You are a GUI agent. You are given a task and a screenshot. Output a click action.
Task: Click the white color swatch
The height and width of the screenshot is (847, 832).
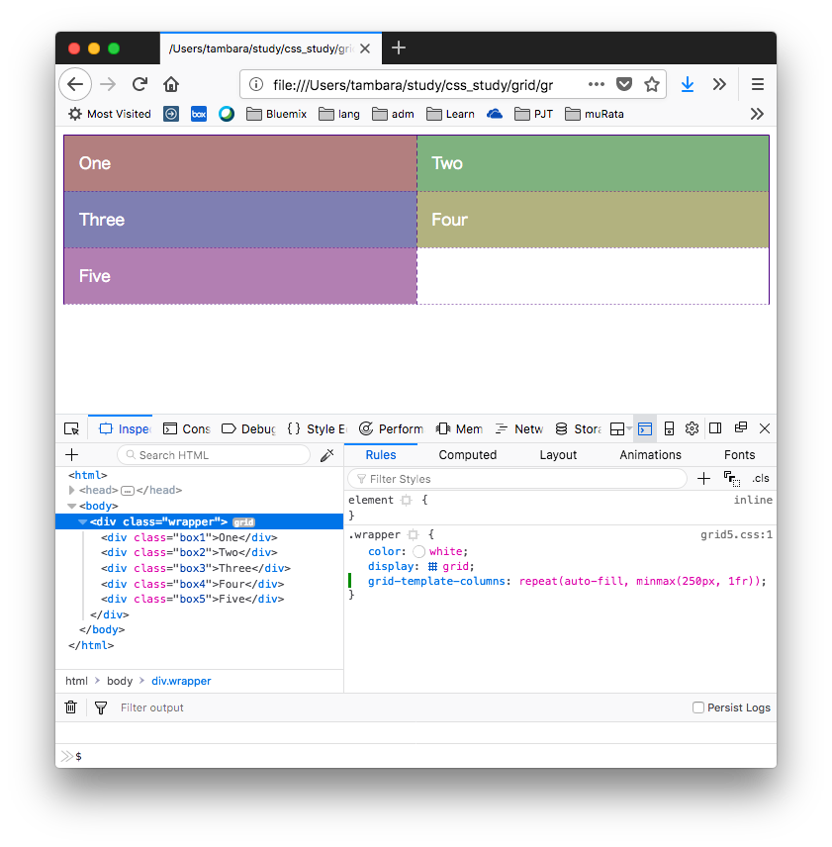tap(419, 551)
